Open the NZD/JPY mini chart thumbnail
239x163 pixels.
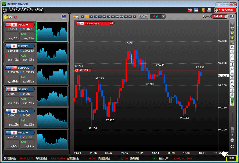[52, 139]
